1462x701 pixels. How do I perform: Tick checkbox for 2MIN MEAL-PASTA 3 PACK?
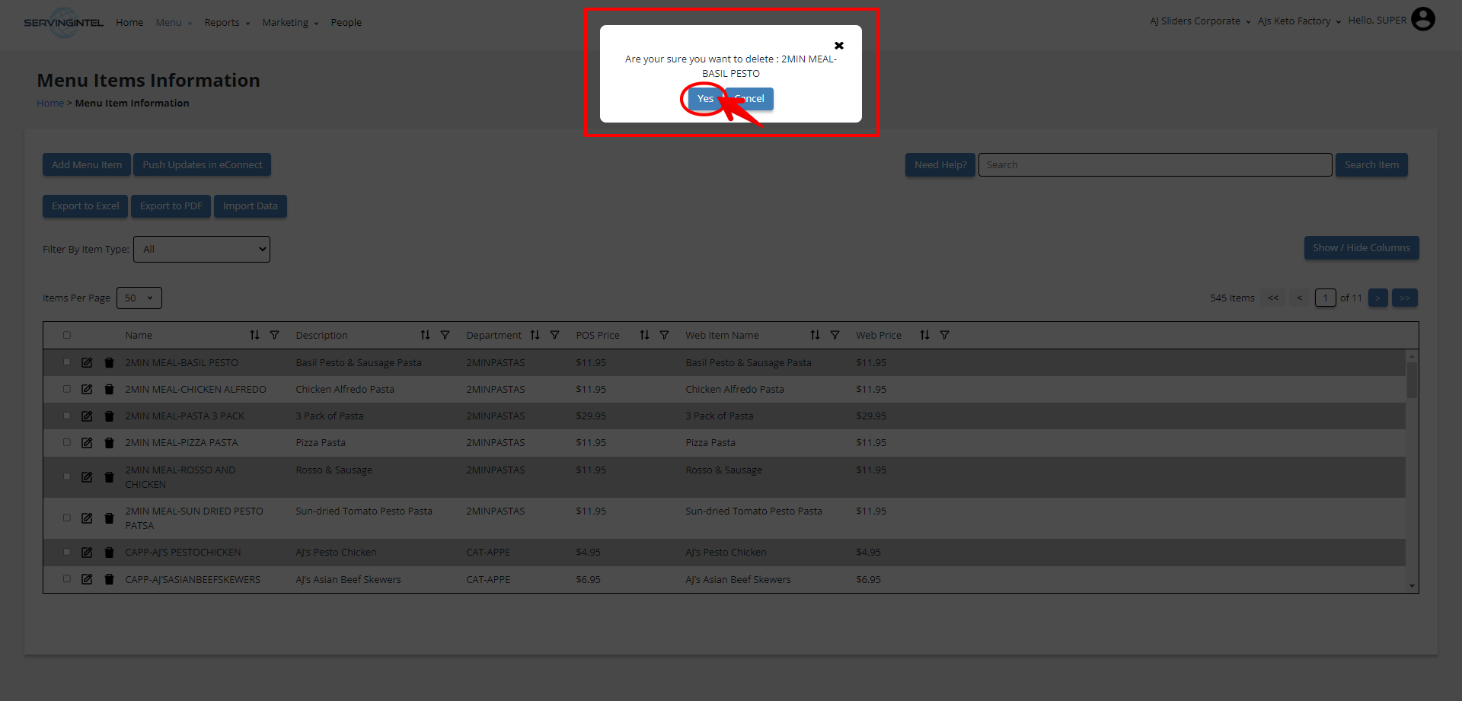67,416
